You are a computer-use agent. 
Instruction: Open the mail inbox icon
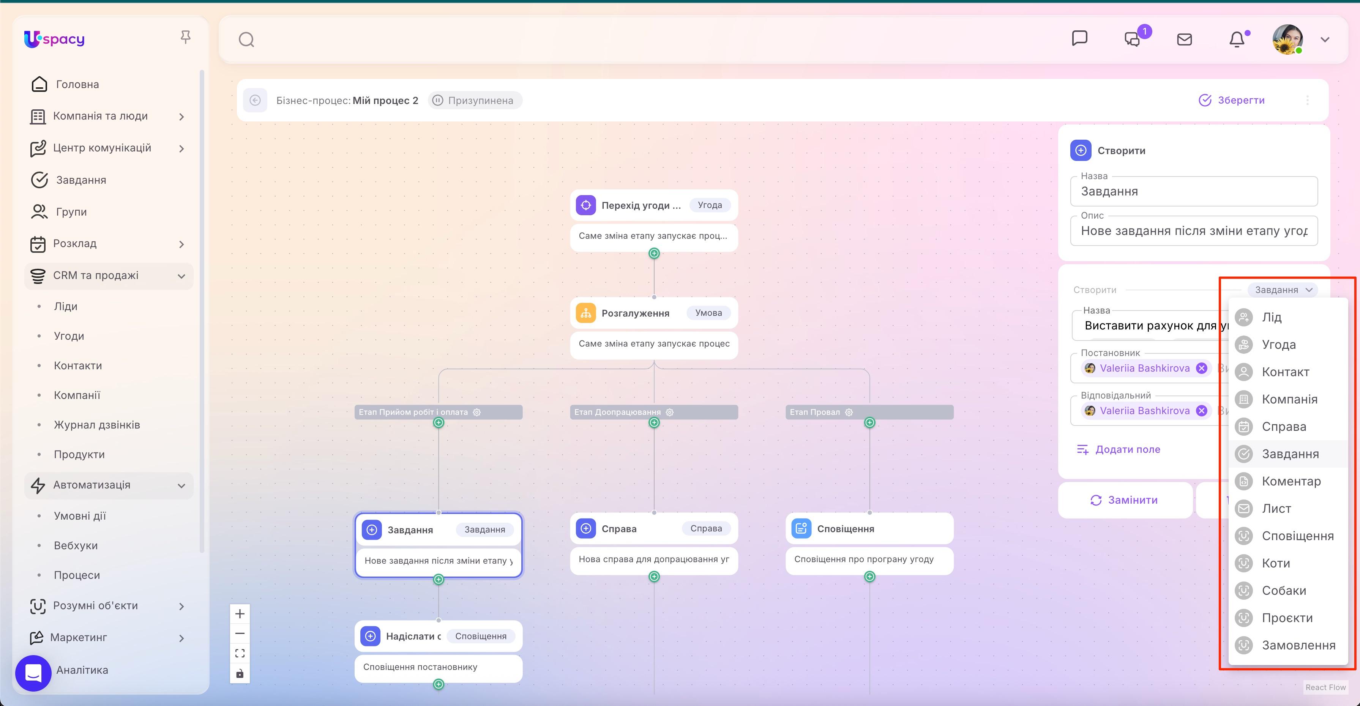pyautogui.click(x=1184, y=39)
